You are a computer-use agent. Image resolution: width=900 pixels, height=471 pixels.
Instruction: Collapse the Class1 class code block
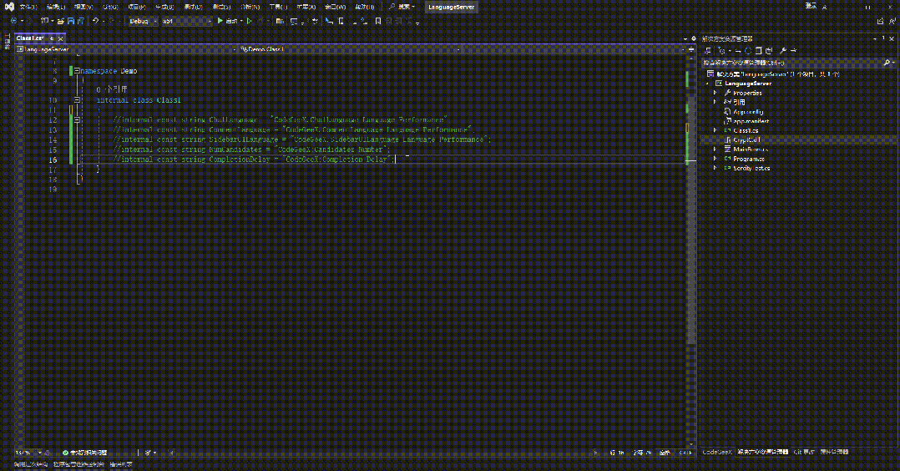coord(76,99)
